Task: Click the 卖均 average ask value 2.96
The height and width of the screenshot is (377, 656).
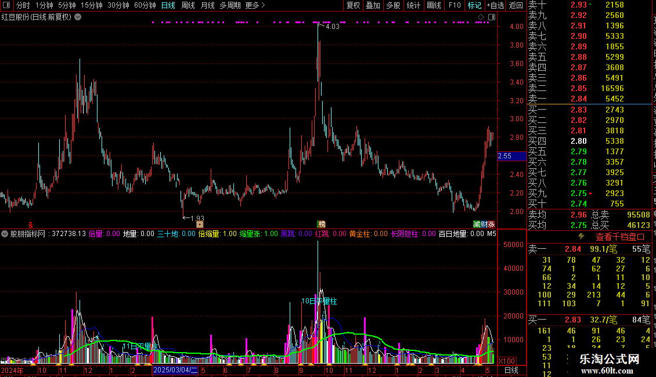Action: pos(579,215)
